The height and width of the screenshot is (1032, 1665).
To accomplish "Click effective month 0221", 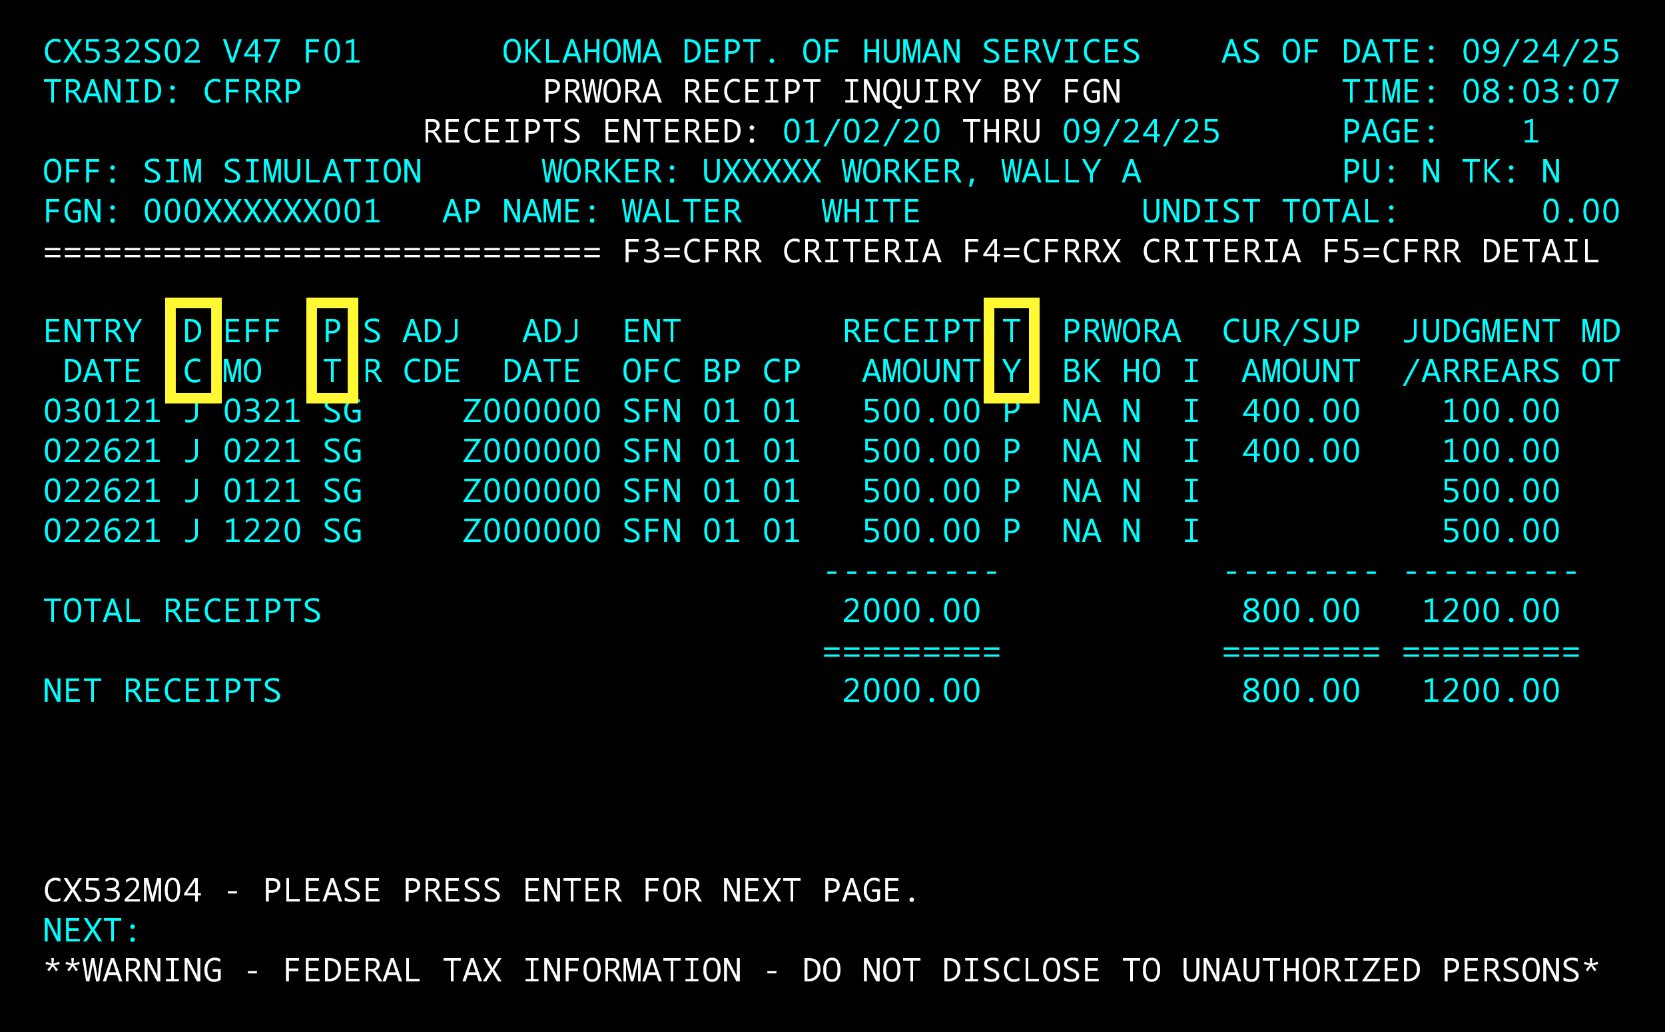I will [x=262, y=452].
